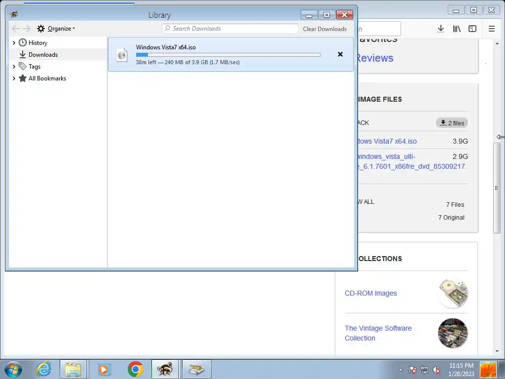Go back using Library back arrow
Viewport: 505px width, 379px height.
click(15, 29)
